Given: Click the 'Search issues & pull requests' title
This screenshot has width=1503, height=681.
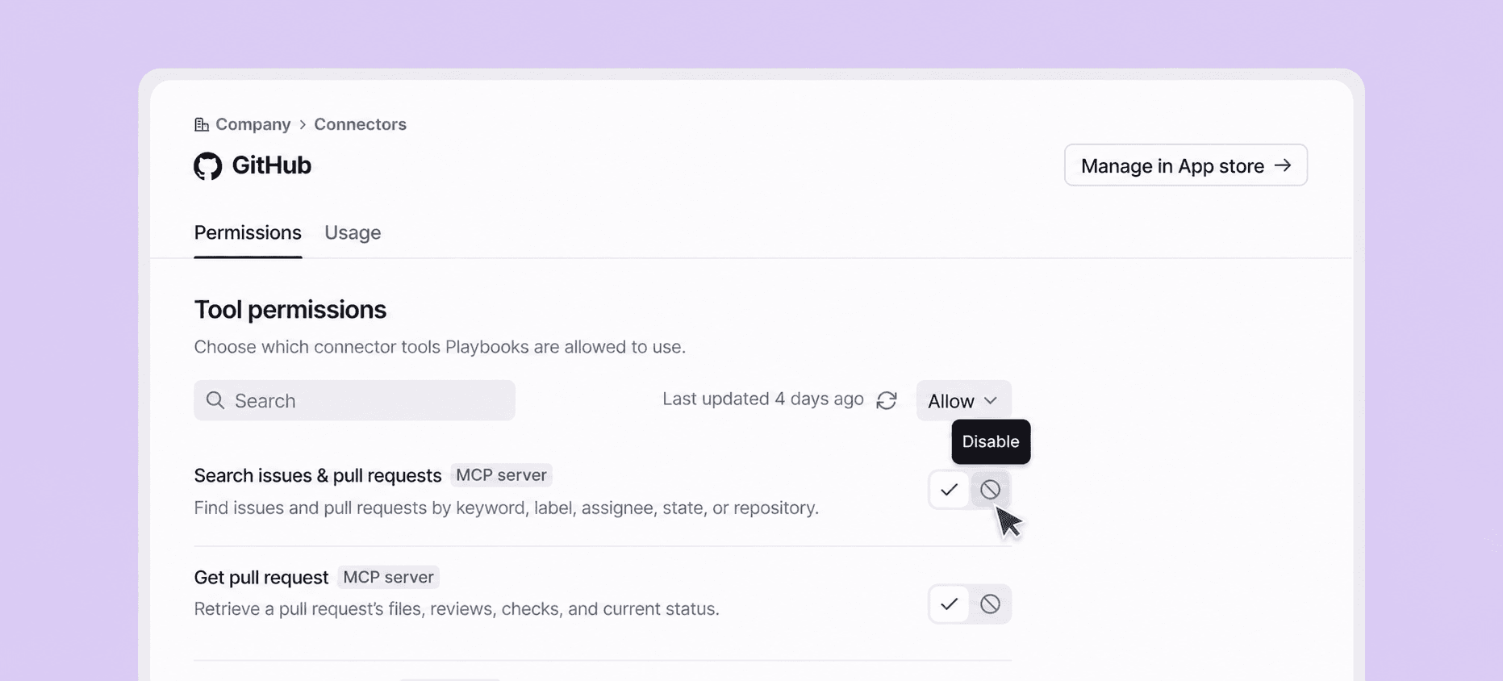Looking at the screenshot, I should click(318, 475).
